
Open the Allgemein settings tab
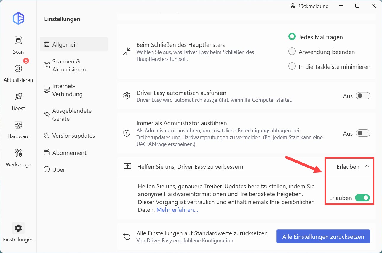point(74,44)
